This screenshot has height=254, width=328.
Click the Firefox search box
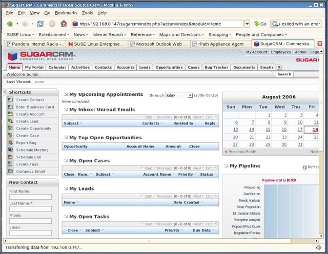(x=296, y=24)
